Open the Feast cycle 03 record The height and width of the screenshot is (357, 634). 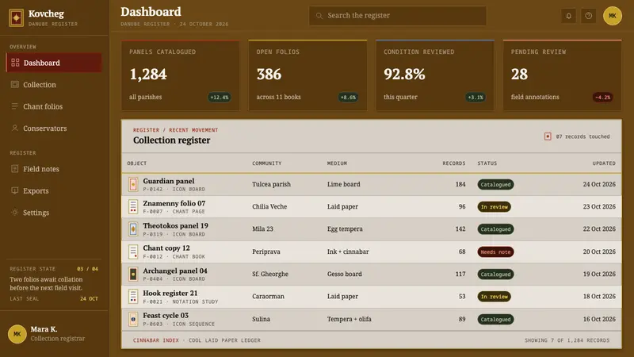(x=371, y=319)
